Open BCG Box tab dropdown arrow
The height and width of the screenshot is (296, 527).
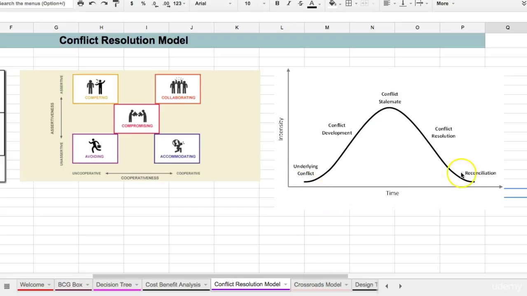pyautogui.click(x=87, y=285)
